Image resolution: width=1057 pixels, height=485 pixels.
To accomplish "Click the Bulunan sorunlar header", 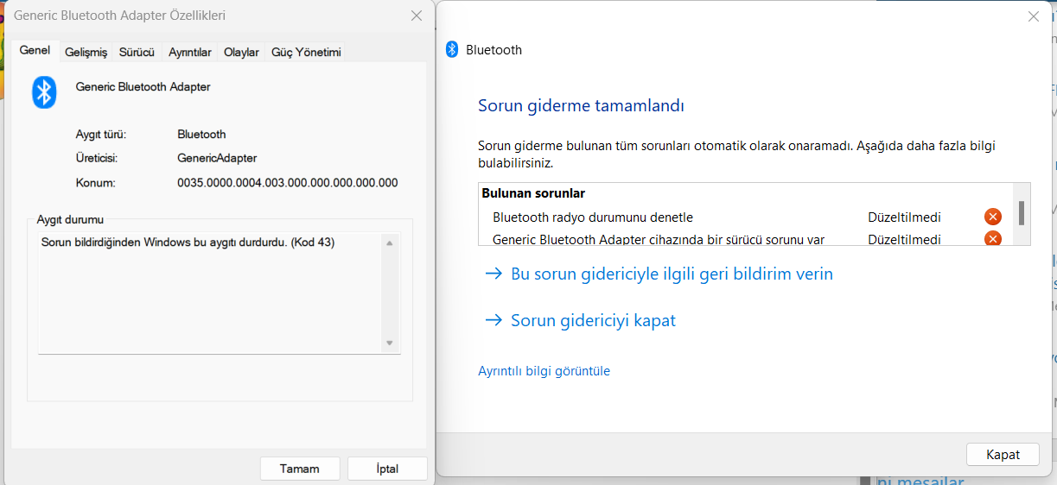I will coord(535,193).
